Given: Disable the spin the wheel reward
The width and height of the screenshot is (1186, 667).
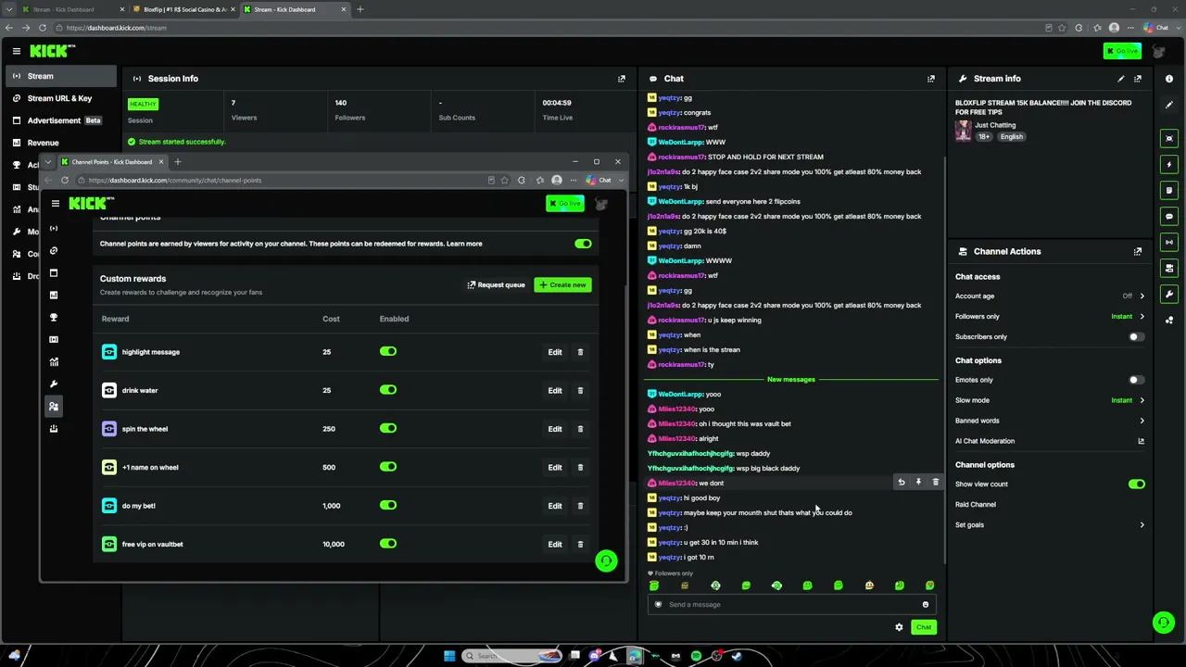Looking at the screenshot, I should pyautogui.click(x=388, y=429).
